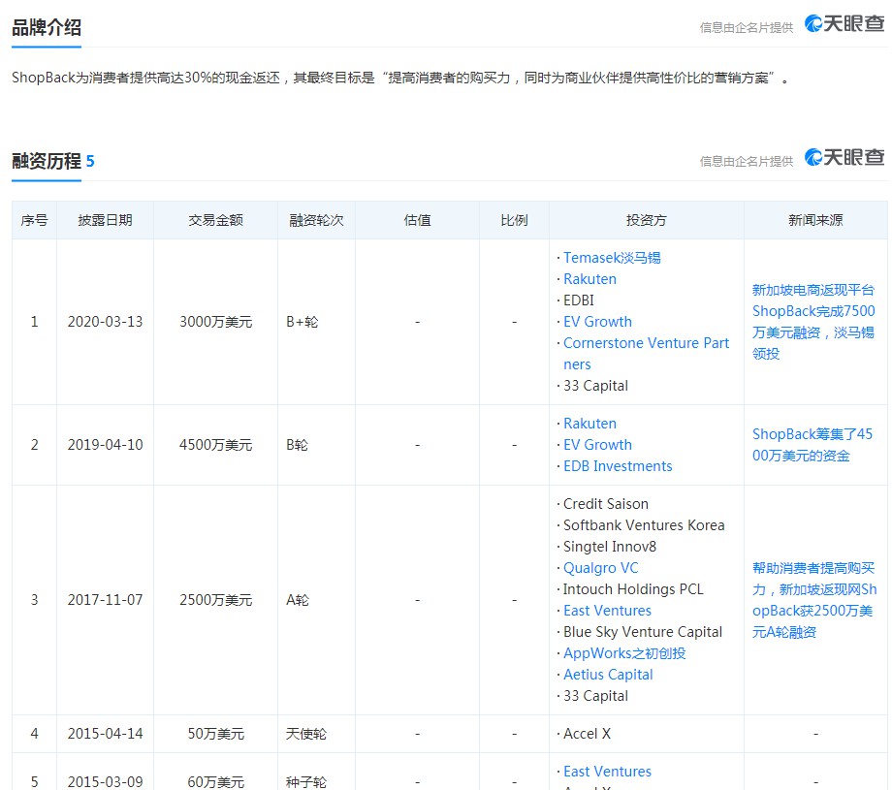Click 33 Capital in the A轮 row
The image size is (892, 790).
[x=595, y=696]
